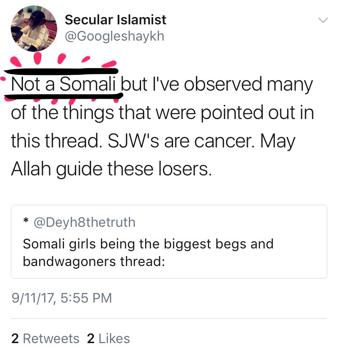Click the @Deyh8thetruth handle in quoted tweet
This screenshot has height=358, width=338.
[x=84, y=222]
